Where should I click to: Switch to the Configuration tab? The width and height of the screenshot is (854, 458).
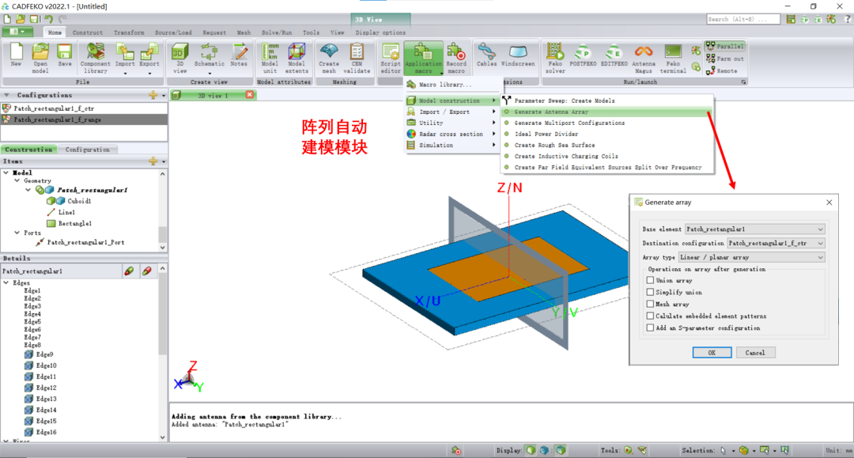tap(87, 150)
